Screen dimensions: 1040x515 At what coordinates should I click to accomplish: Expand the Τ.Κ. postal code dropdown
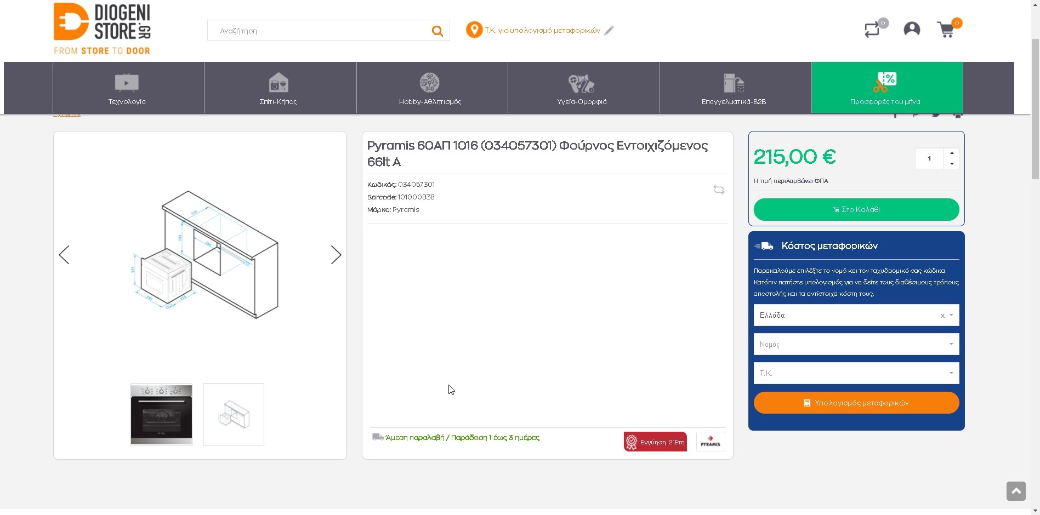click(x=856, y=373)
